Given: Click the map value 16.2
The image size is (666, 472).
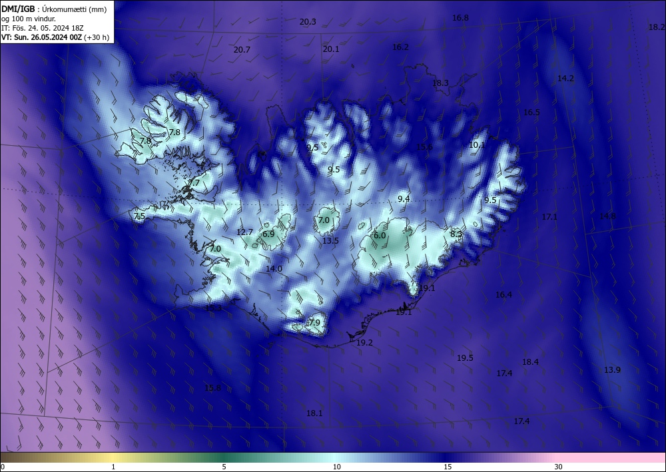Looking at the screenshot, I should (400, 47).
